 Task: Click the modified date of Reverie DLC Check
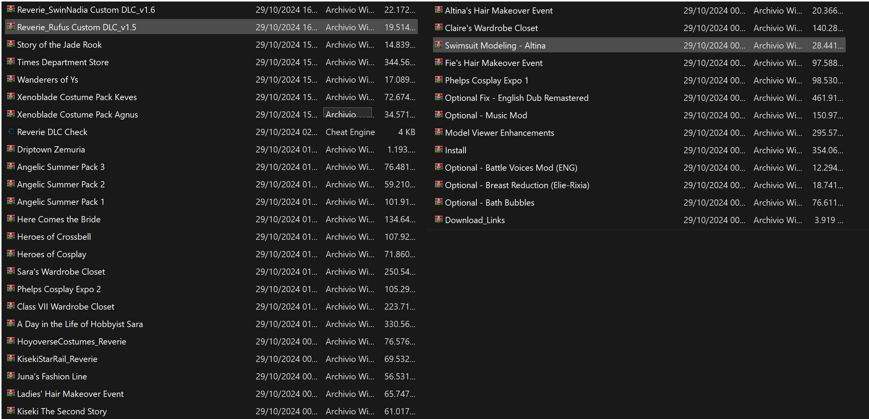click(286, 132)
